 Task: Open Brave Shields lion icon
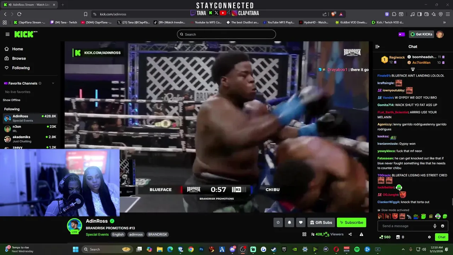tap(333, 14)
